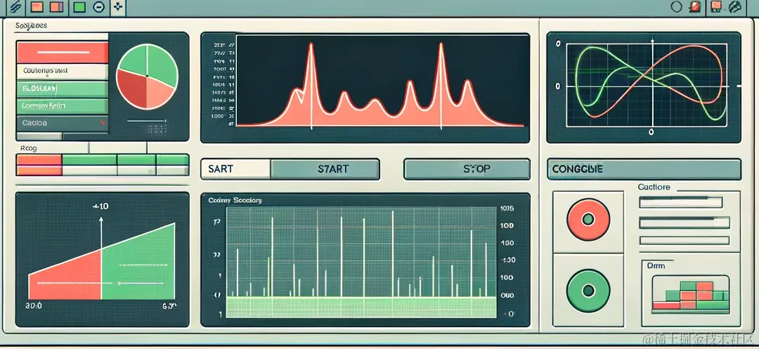This screenshot has width=759, height=351.
Task: Click the light SART button
Action: click(235, 169)
